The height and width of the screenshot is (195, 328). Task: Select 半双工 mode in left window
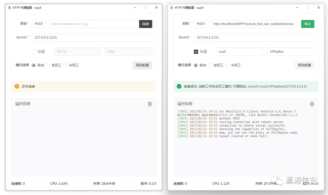[65, 66]
